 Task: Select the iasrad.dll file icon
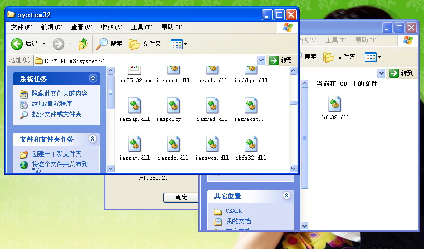pyautogui.click(x=212, y=105)
